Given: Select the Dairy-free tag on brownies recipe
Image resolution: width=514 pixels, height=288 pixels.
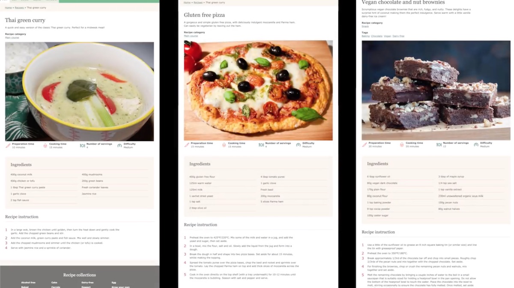Looking at the screenshot, I should 398,36.
